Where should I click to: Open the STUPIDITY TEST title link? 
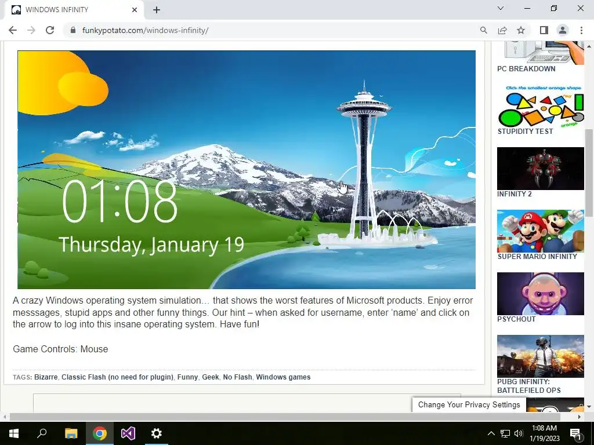(525, 132)
